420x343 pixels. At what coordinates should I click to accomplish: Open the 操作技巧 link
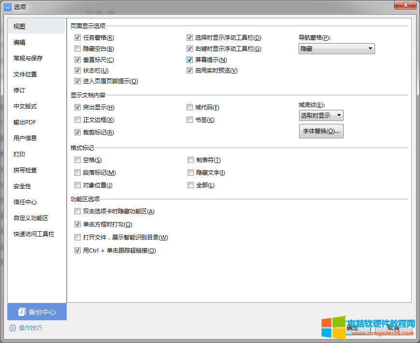(x=30, y=328)
